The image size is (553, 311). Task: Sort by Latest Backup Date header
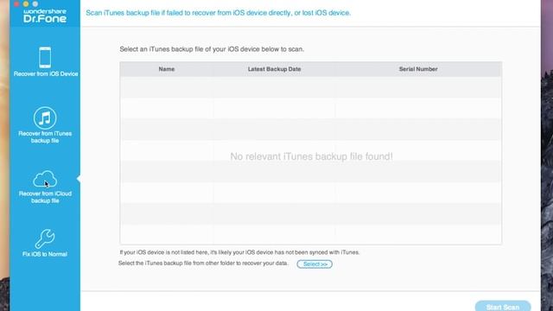tap(275, 69)
